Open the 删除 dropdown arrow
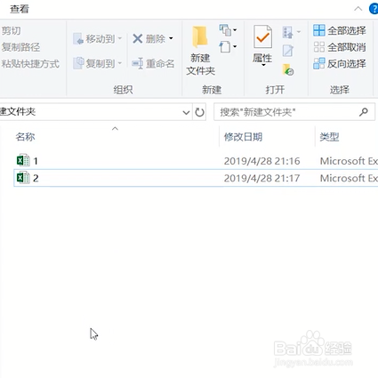Screen dimensions: 378x378 (x=171, y=38)
